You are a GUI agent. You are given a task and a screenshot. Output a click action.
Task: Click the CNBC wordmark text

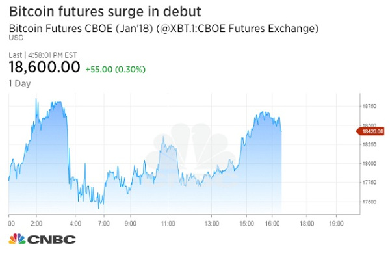51,239
